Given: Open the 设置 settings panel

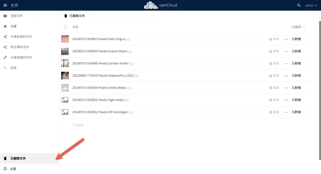Looking at the screenshot, I should [13, 169].
